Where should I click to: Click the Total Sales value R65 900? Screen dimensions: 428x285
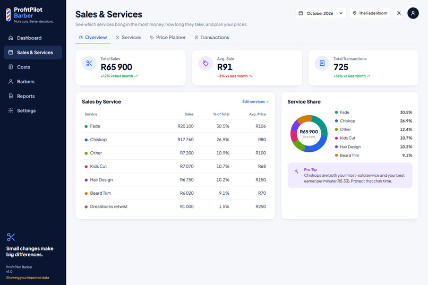(116, 67)
